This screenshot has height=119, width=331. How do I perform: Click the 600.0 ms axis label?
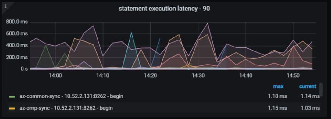17,34
